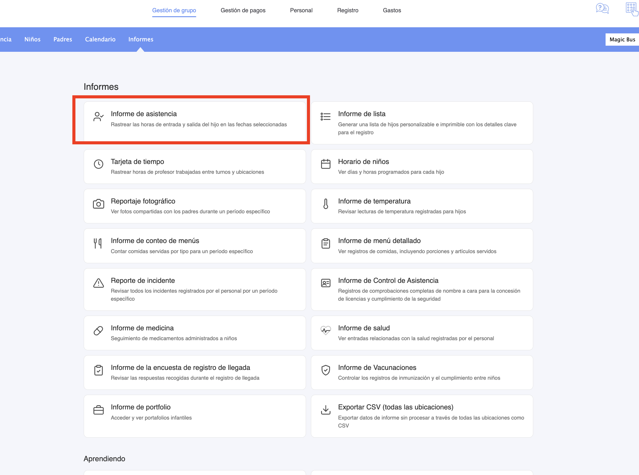Open the Registro tab

click(348, 10)
